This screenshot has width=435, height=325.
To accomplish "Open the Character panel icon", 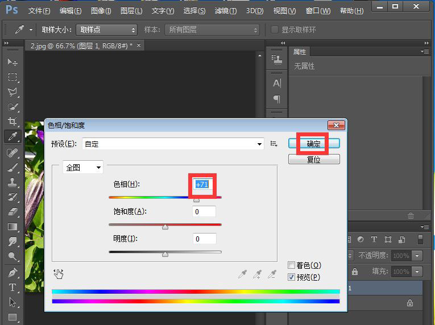I will point(277,83).
